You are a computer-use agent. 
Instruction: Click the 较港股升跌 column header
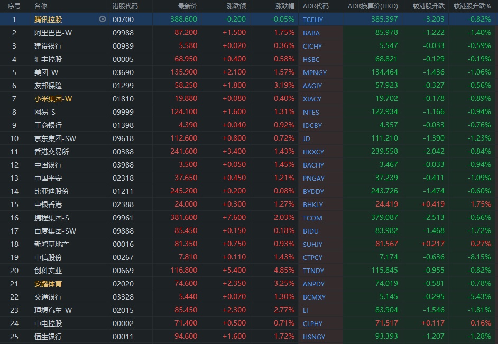pyautogui.click(x=428, y=6)
